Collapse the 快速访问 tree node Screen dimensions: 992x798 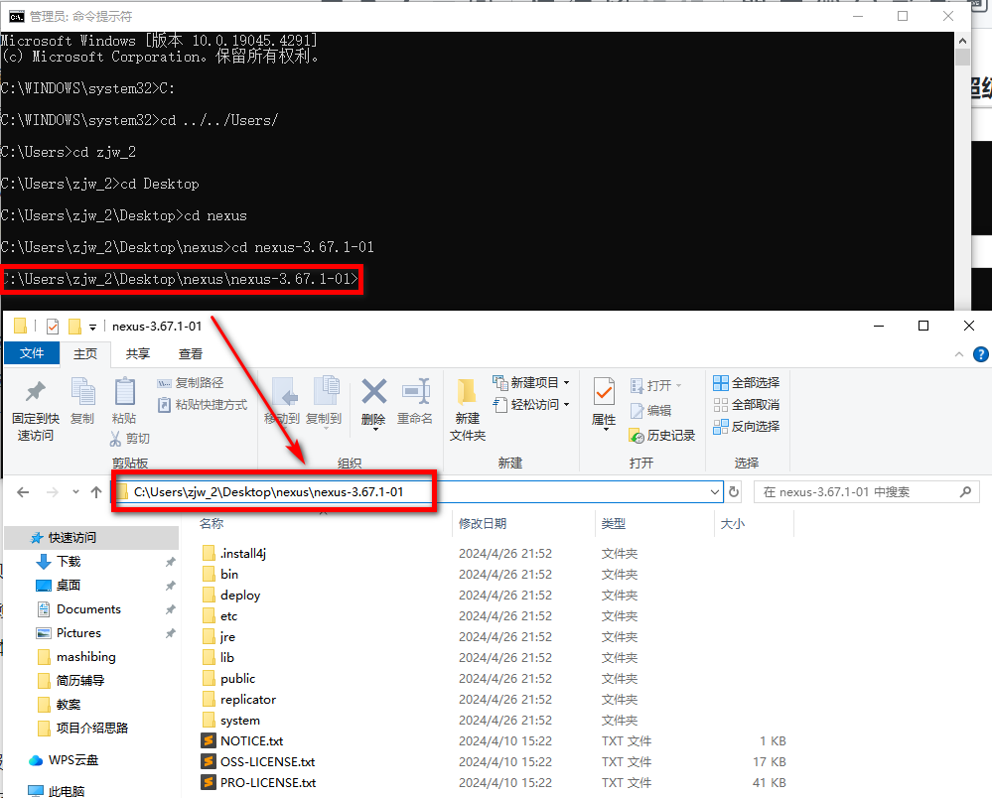pos(17,537)
